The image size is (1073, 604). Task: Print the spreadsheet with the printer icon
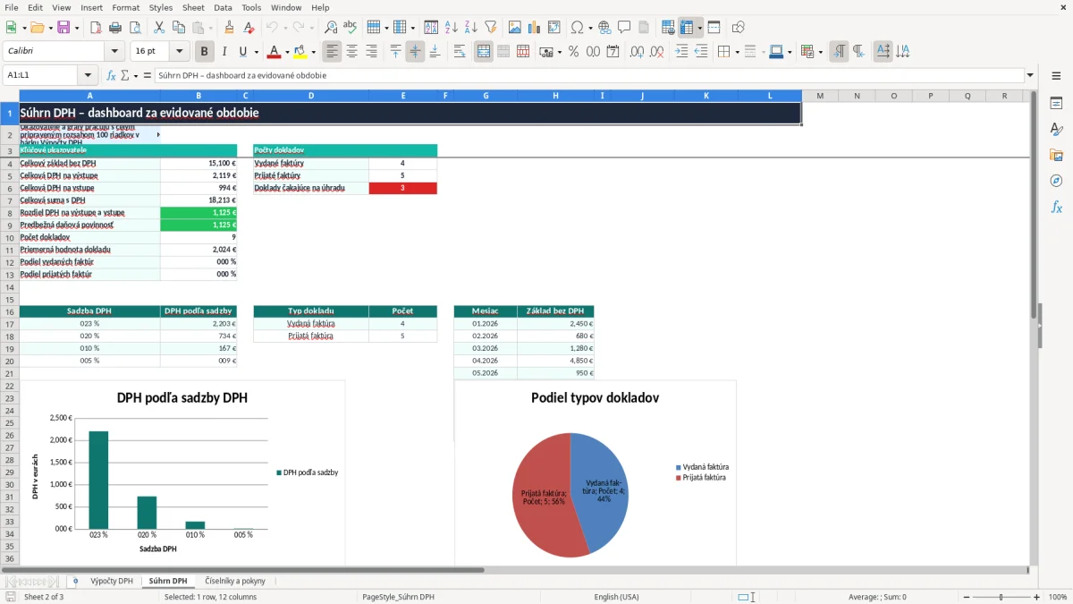pos(114,28)
